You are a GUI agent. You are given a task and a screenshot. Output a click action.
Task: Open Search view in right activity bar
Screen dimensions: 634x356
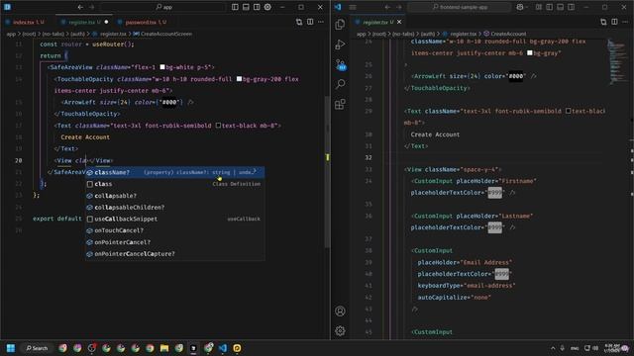340,84
